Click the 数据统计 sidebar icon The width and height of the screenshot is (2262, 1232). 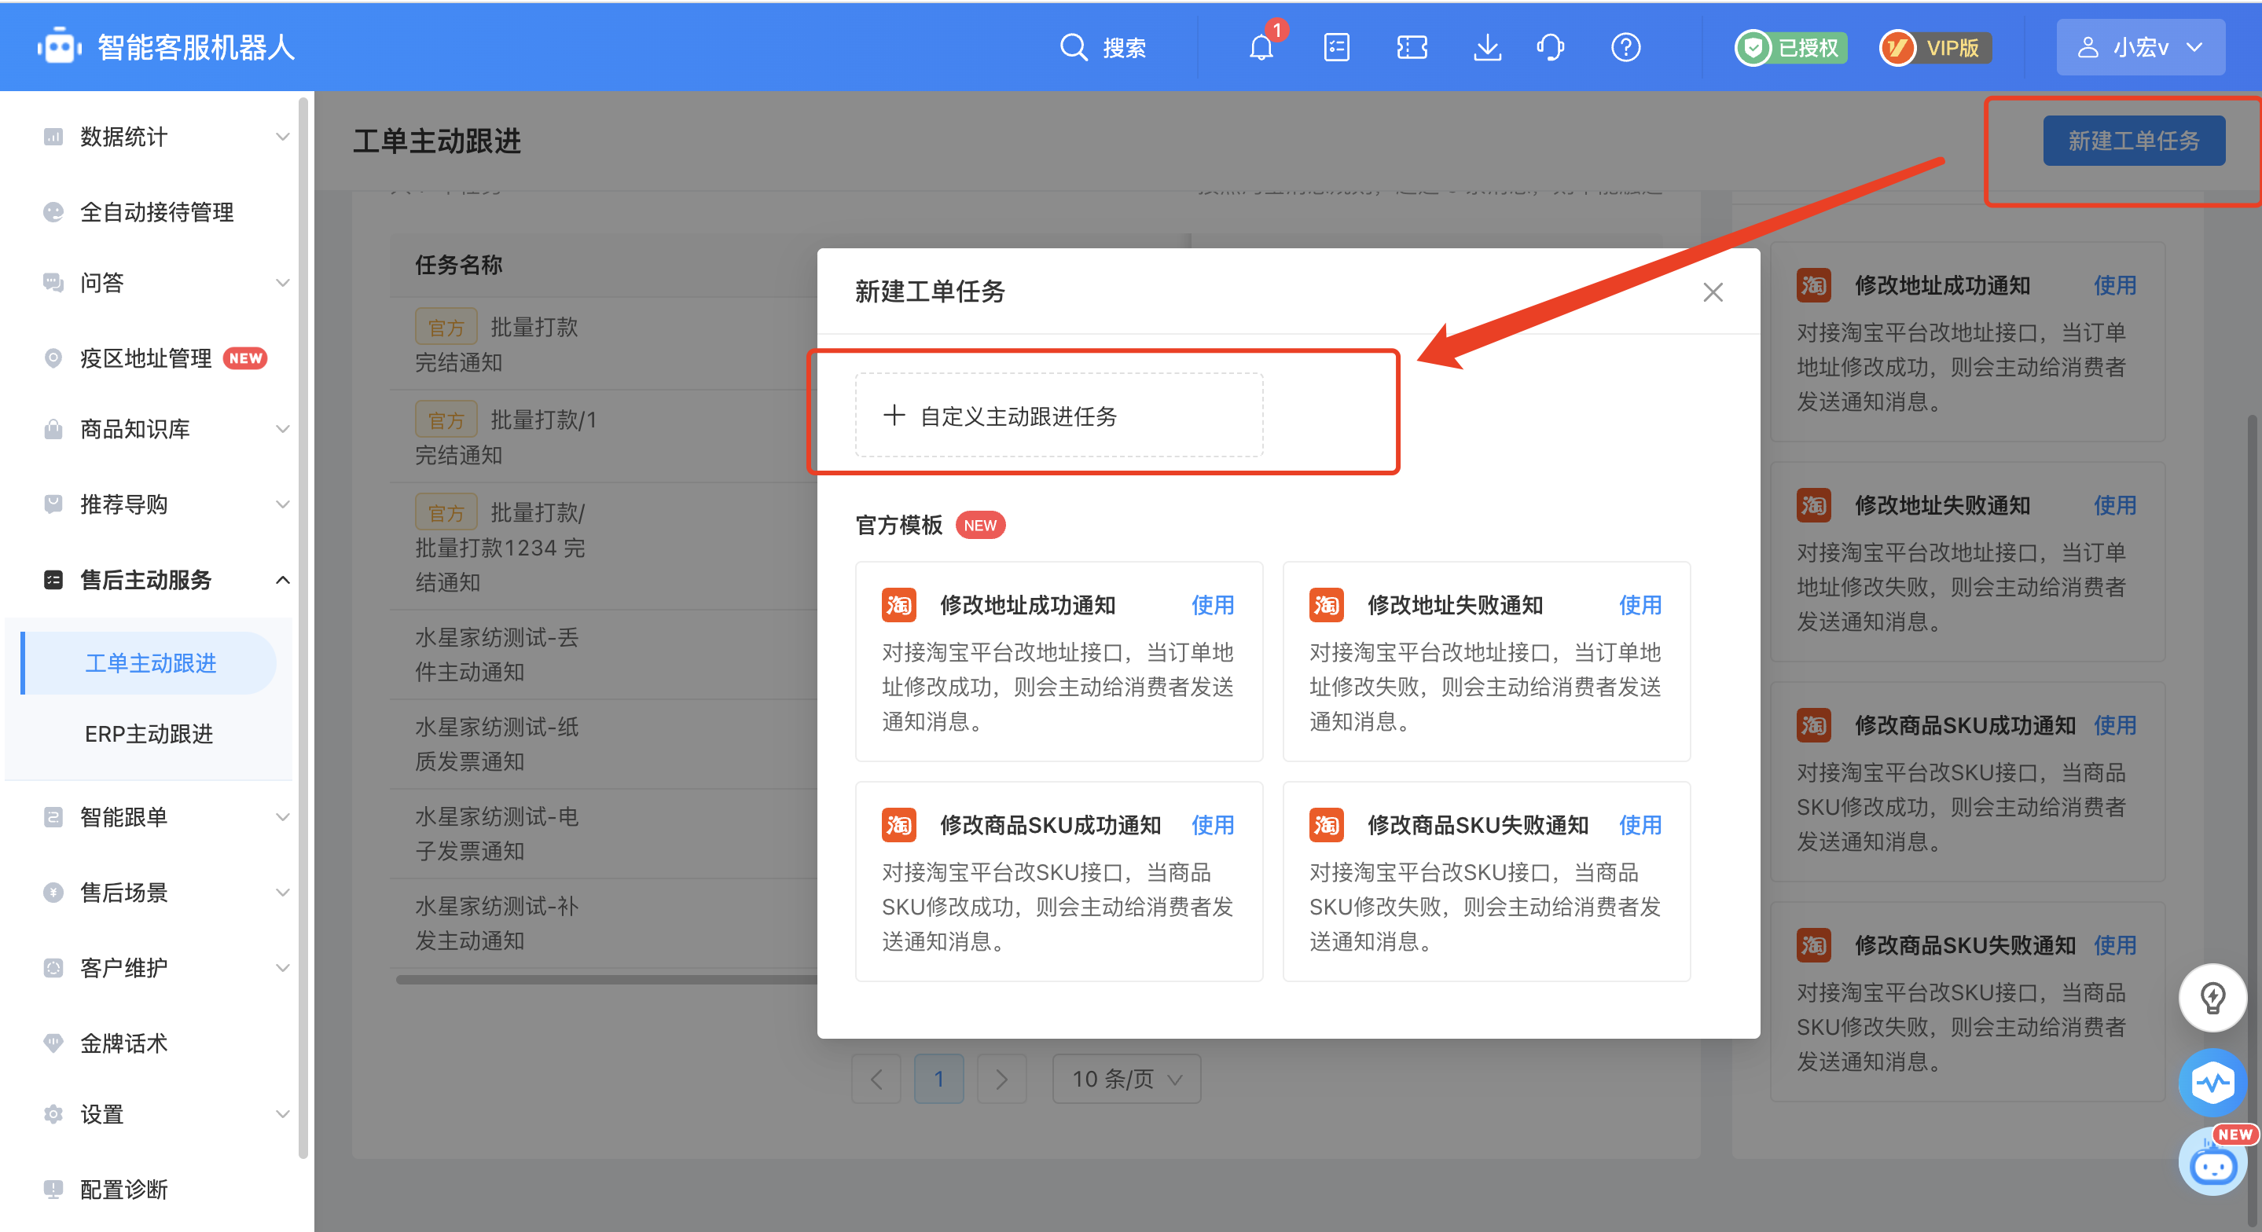[53, 136]
